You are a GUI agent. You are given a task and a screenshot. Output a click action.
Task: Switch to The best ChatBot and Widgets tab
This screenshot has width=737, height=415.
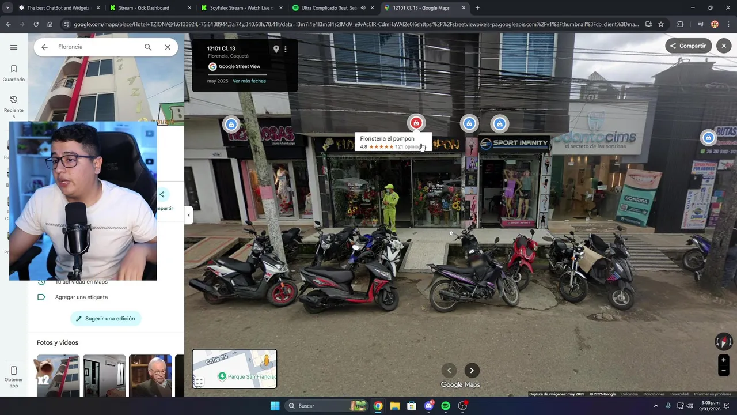[58, 8]
